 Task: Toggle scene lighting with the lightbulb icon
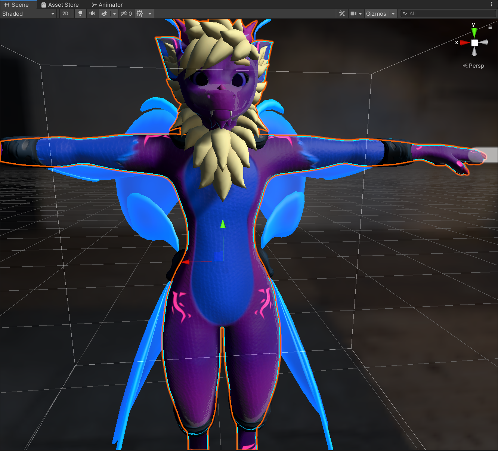[80, 13]
